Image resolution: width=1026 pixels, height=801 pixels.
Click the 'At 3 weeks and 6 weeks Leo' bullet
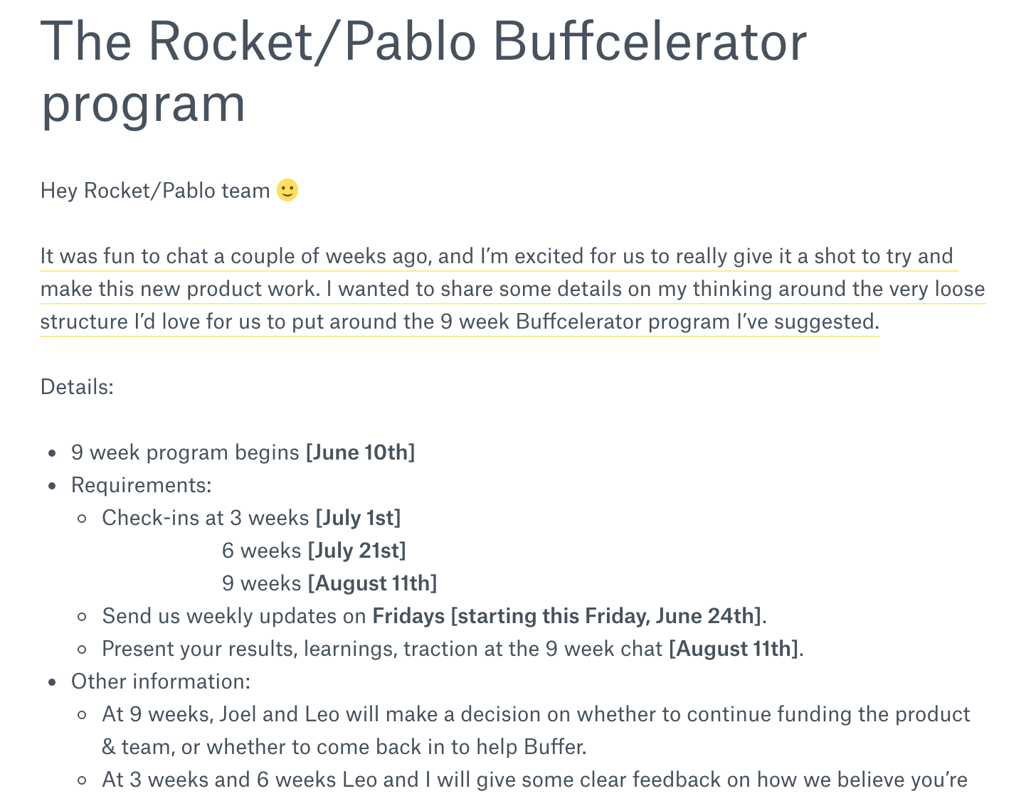click(534, 780)
